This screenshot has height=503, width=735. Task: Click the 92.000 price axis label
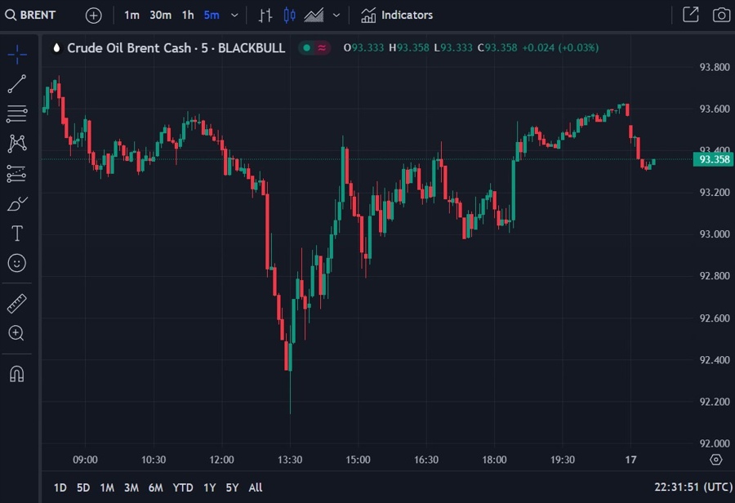(x=715, y=443)
